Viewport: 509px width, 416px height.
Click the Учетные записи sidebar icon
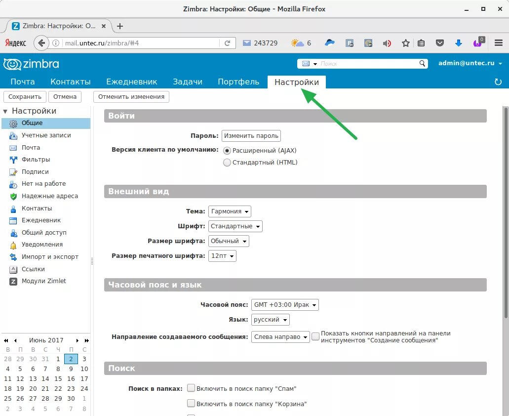tap(13, 136)
